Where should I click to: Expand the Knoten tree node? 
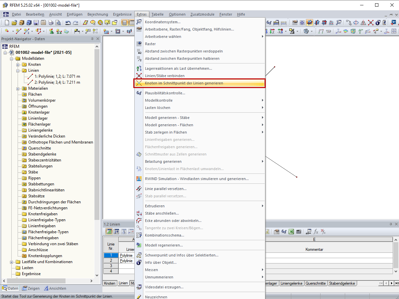pos(18,64)
